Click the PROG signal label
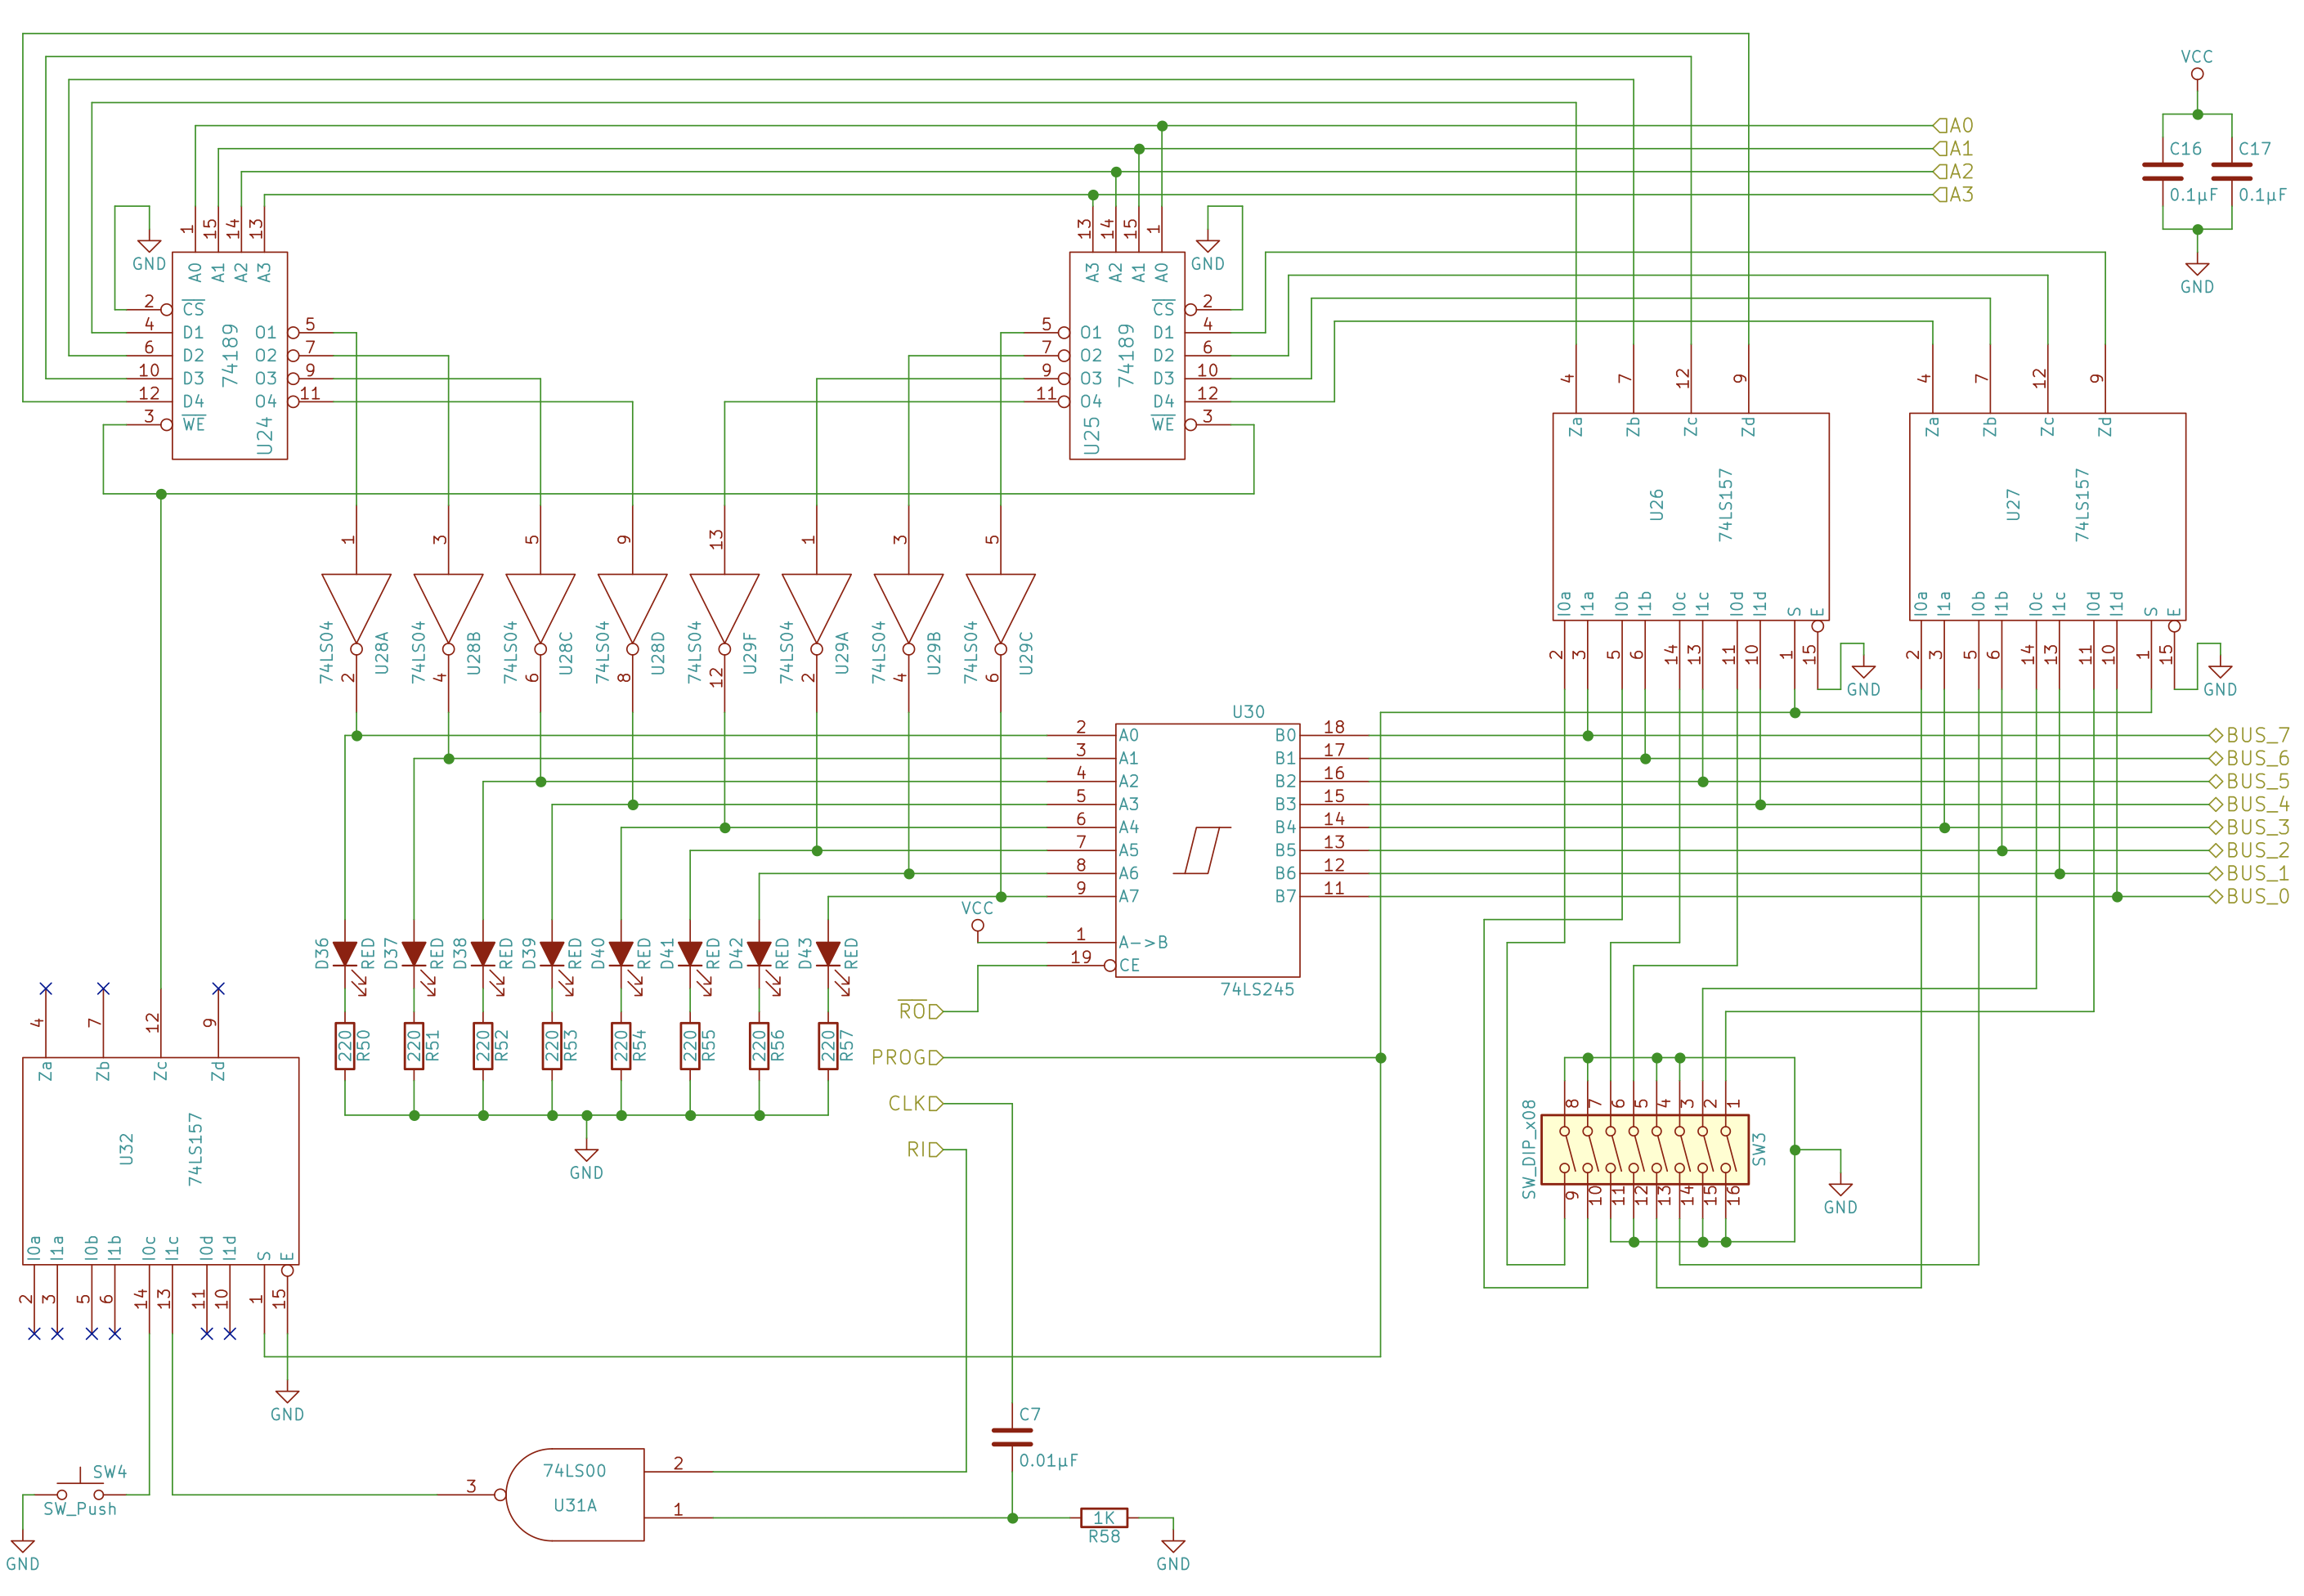Image resolution: width=2304 pixels, height=1596 pixels. (905, 1058)
